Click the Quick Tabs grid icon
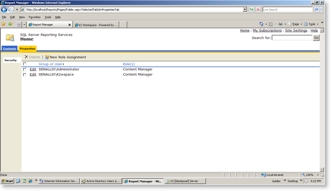This screenshot has height=191, width=331. click(19, 25)
